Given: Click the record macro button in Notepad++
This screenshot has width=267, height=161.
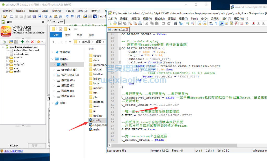Looking at the screenshot, I should [x=253, y=23].
